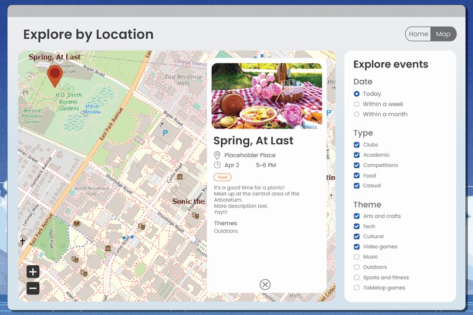Click the red map pin marker
This screenshot has width=473, height=315.
[55, 76]
